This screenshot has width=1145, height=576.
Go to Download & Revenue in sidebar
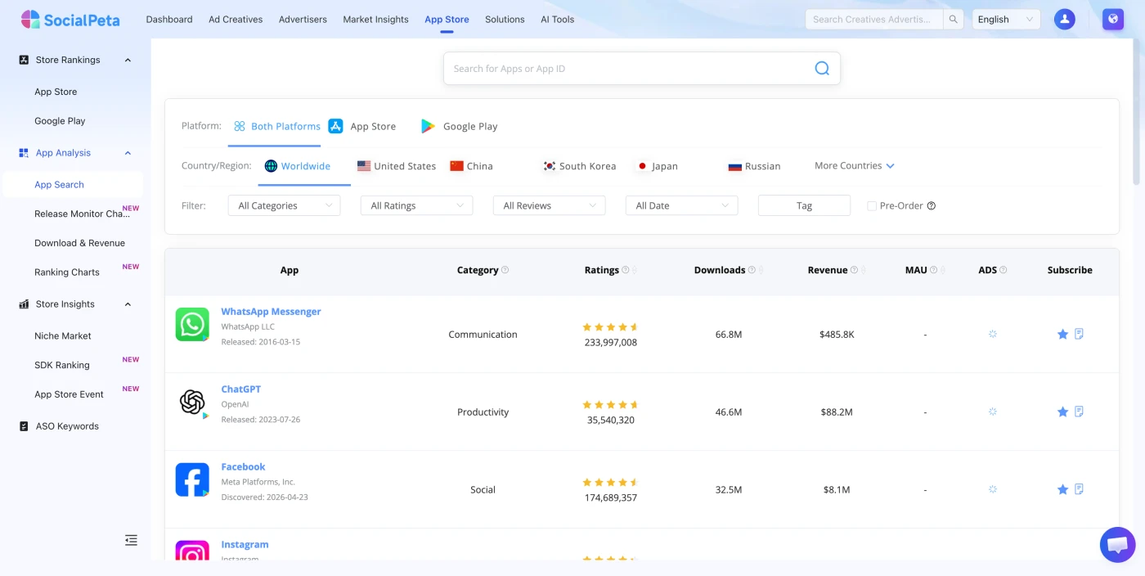pos(79,243)
